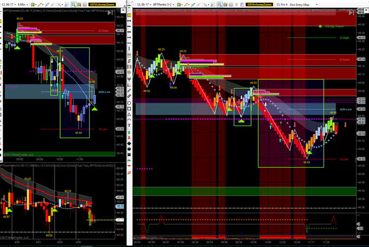Viewport: 369px width, 247px height.
Task: Select the rectangle drawing tool
Action: pos(129,109)
